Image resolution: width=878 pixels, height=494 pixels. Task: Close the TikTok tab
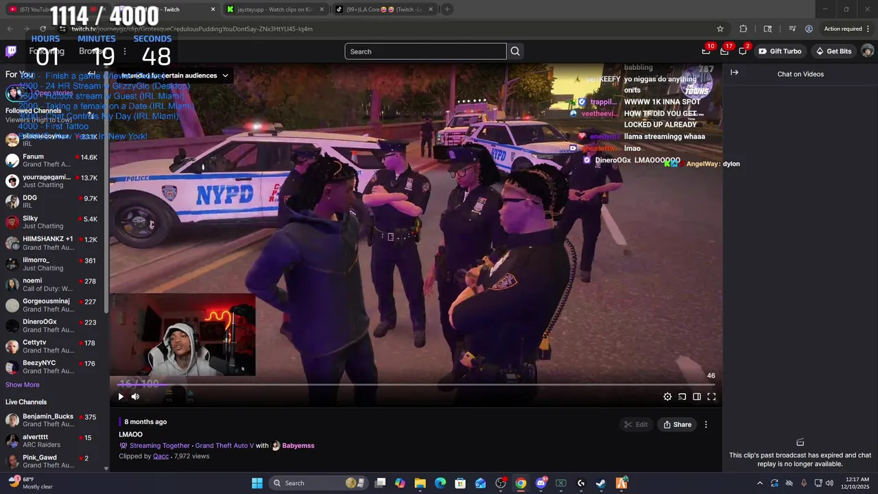tap(431, 10)
